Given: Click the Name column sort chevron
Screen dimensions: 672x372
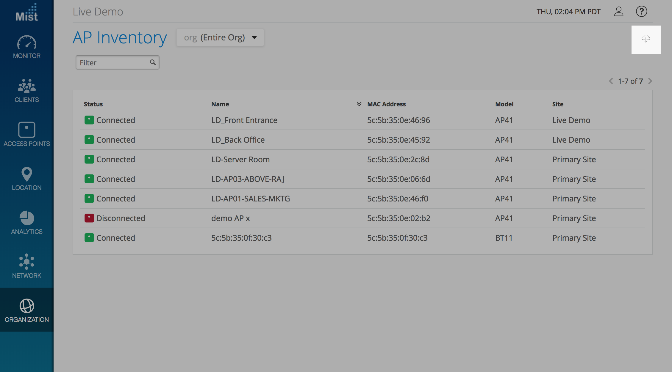Looking at the screenshot, I should 359,104.
